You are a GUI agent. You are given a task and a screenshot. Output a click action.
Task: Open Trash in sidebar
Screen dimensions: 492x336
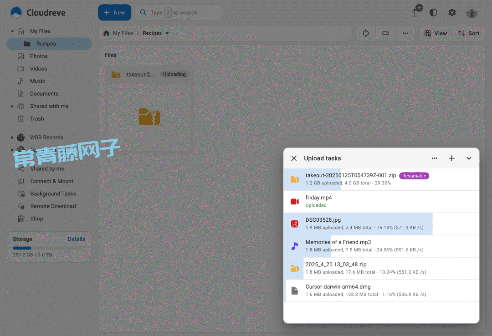[x=37, y=119]
